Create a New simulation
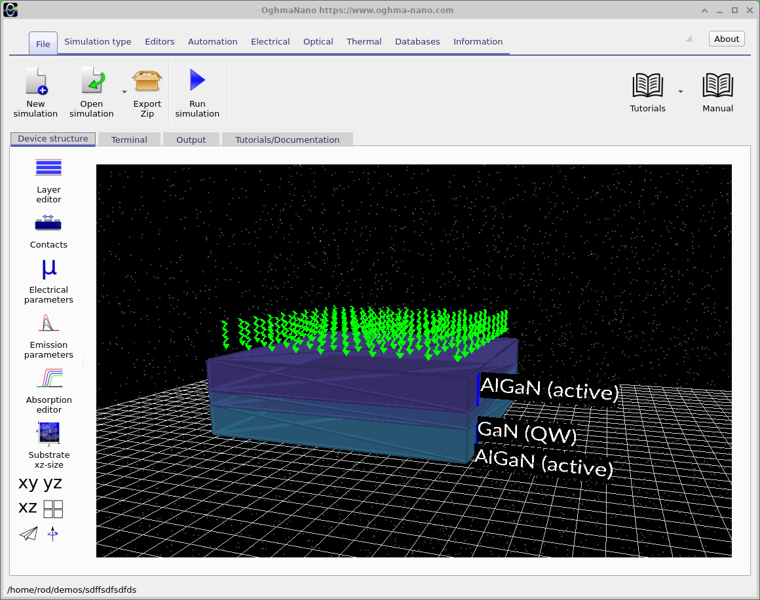Image resolution: width=760 pixels, height=600 pixels. click(x=35, y=93)
